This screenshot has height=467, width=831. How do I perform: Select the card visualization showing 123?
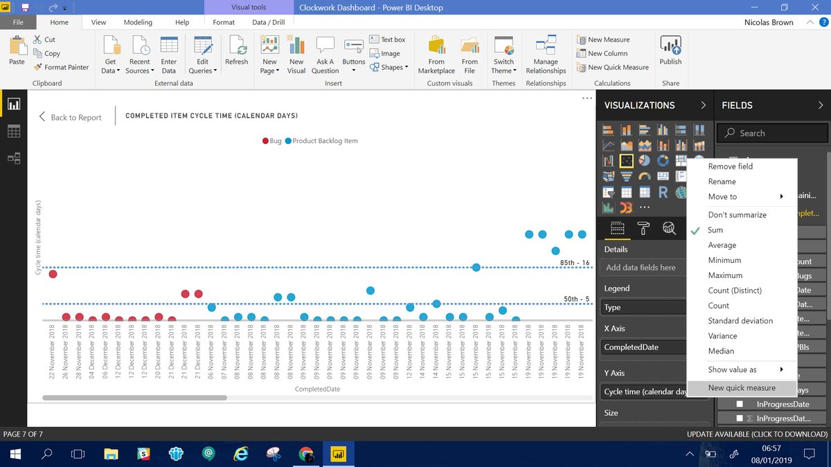(x=663, y=176)
